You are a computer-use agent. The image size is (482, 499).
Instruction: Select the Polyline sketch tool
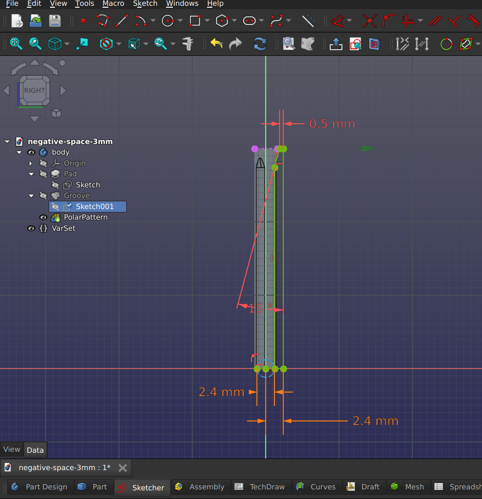(x=103, y=21)
